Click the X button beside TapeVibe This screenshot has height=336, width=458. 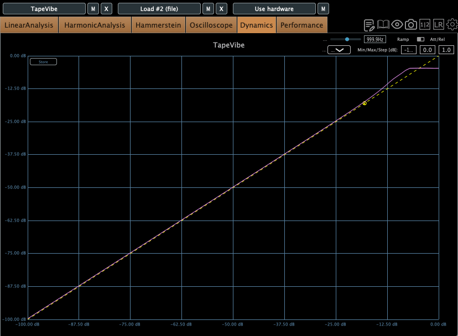106,9
